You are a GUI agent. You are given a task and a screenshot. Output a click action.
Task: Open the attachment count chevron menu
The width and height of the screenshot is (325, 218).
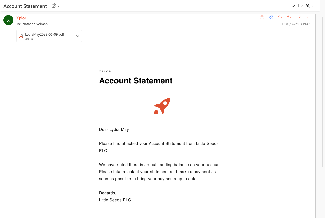pos(302,6)
